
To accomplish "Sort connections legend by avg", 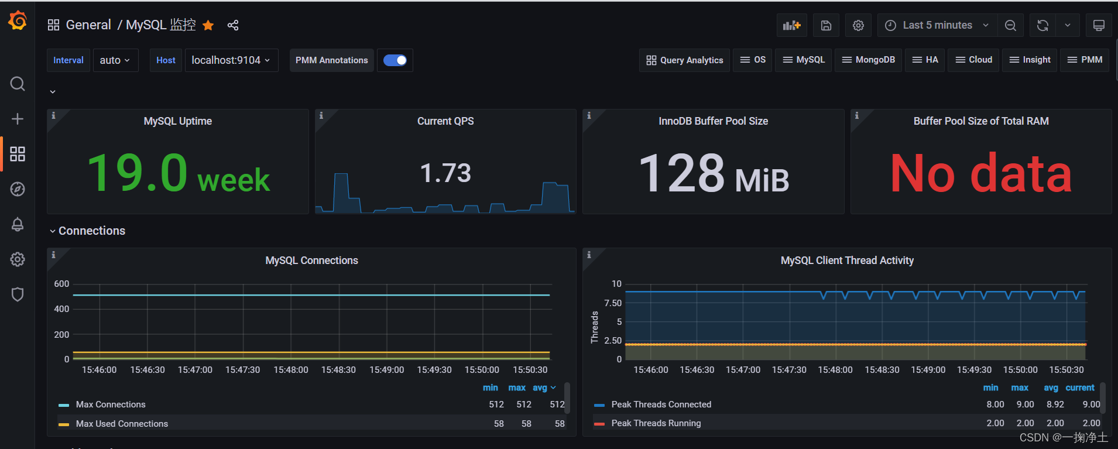I will click(544, 388).
